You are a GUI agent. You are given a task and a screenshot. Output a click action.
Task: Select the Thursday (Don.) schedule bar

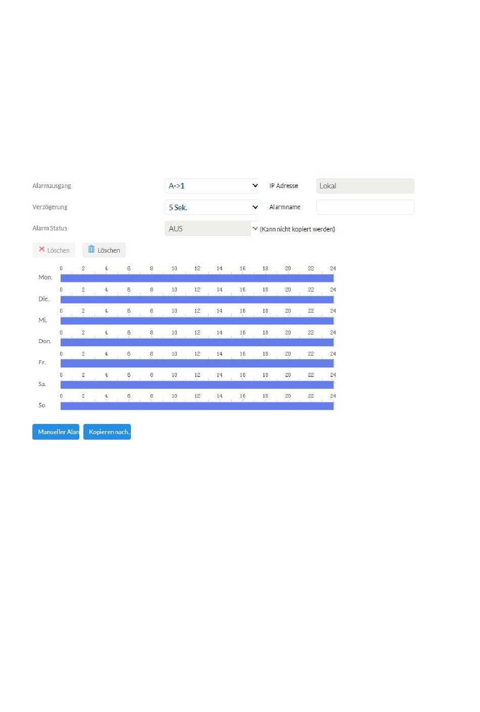[x=197, y=342]
